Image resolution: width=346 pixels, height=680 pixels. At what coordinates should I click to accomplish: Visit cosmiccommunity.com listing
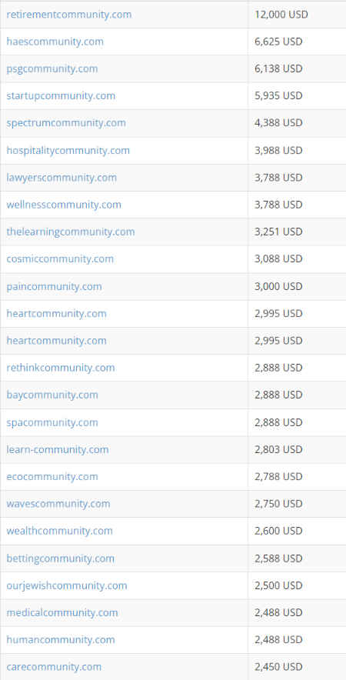[x=60, y=259]
